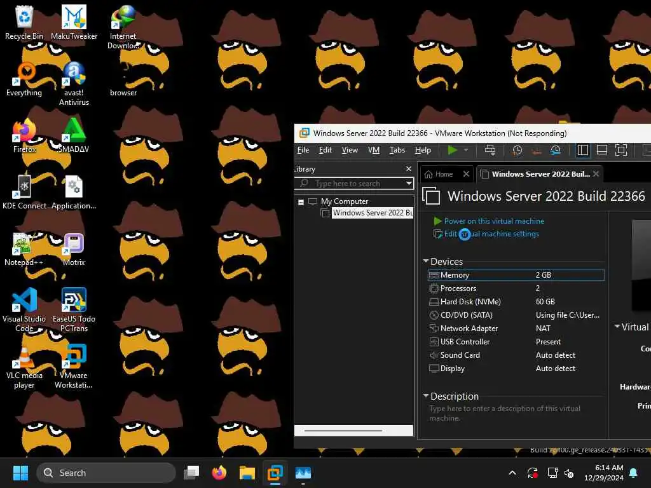Open the View menu in VMware

tap(350, 150)
